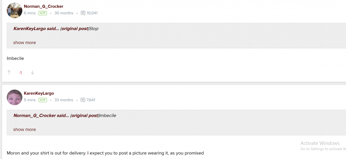Click the VIP badge on KarenKeyLargo's post
This screenshot has width=346, height=159.
[43, 100]
